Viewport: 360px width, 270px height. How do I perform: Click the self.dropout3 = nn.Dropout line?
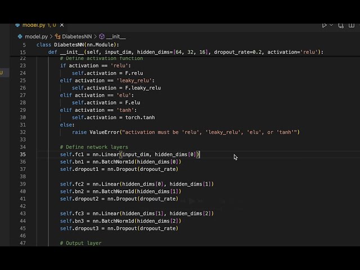point(119,228)
